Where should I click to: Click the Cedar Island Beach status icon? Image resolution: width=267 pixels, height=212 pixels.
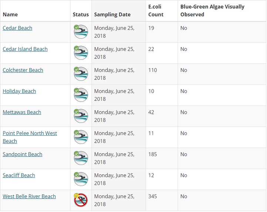coord(81,53)
